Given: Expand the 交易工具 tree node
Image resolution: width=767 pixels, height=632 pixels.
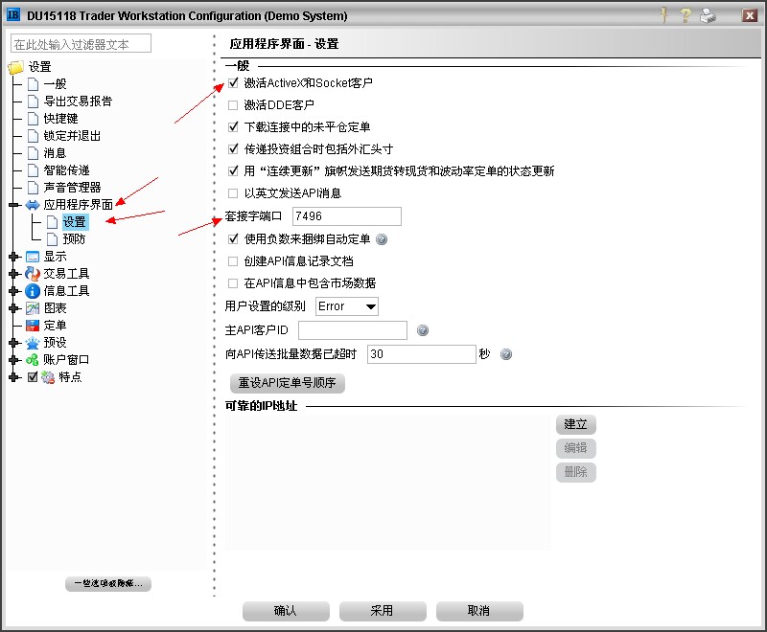Looking at the screenshot, I should click(x=14, y=274).
